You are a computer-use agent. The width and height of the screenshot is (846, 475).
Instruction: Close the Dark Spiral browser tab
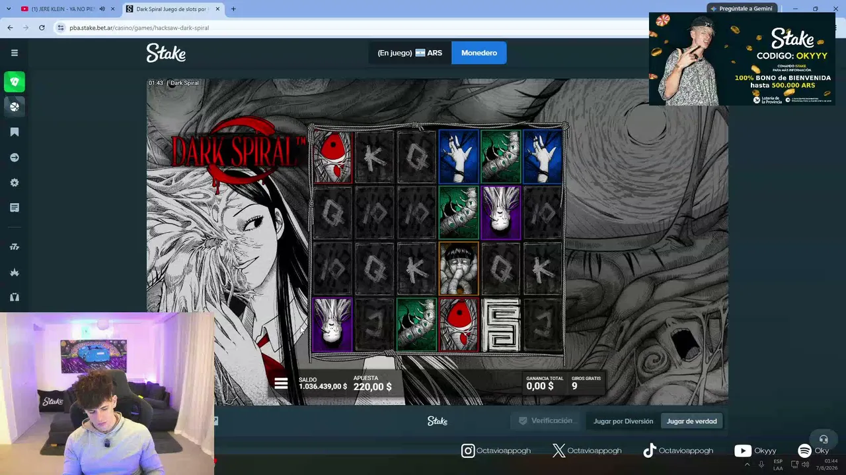pyautogui.click(x=217, y=9)
